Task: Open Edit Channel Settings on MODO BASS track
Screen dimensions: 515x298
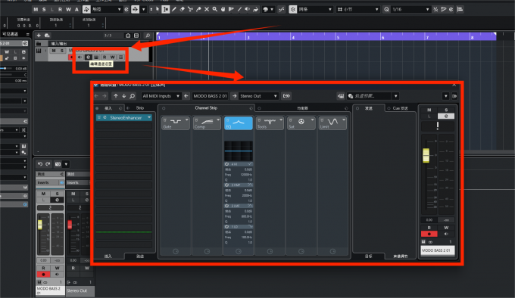Action: tap(88, 57)
